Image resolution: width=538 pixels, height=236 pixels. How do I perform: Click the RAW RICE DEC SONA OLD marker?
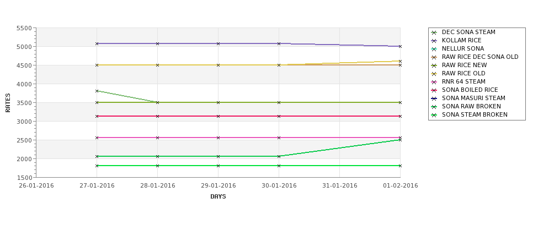(434, 57)
